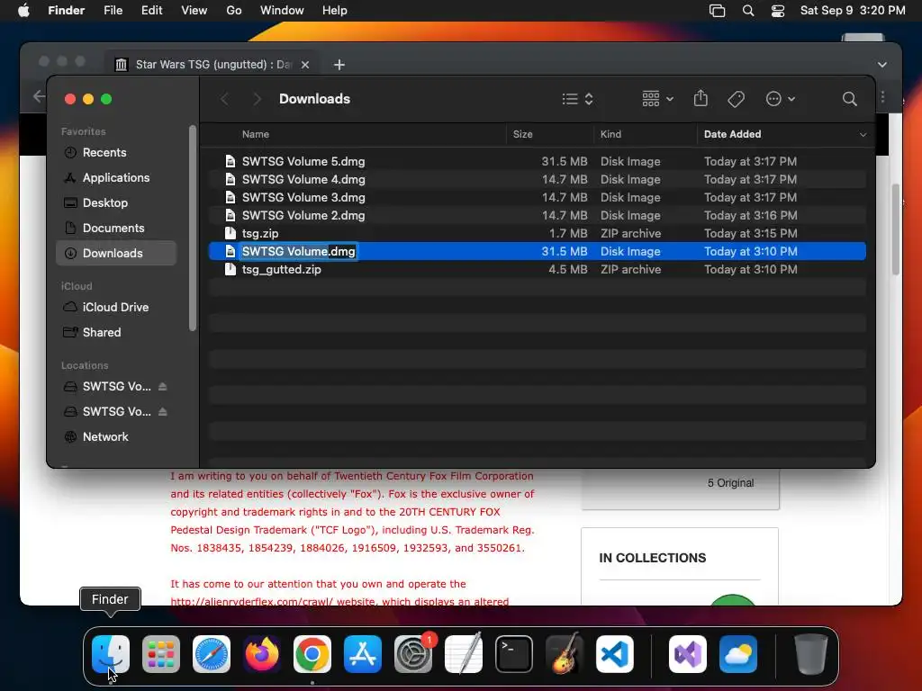Go back in Finder navigation

point(224,99)
